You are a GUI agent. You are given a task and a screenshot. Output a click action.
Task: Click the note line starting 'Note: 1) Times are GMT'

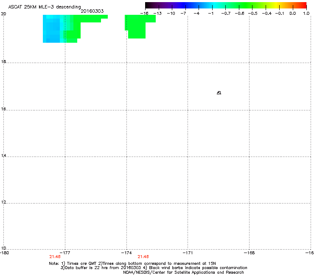tap(132, 264)
